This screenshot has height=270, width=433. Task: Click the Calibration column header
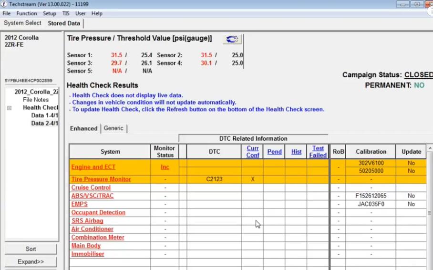click(371, 151)
